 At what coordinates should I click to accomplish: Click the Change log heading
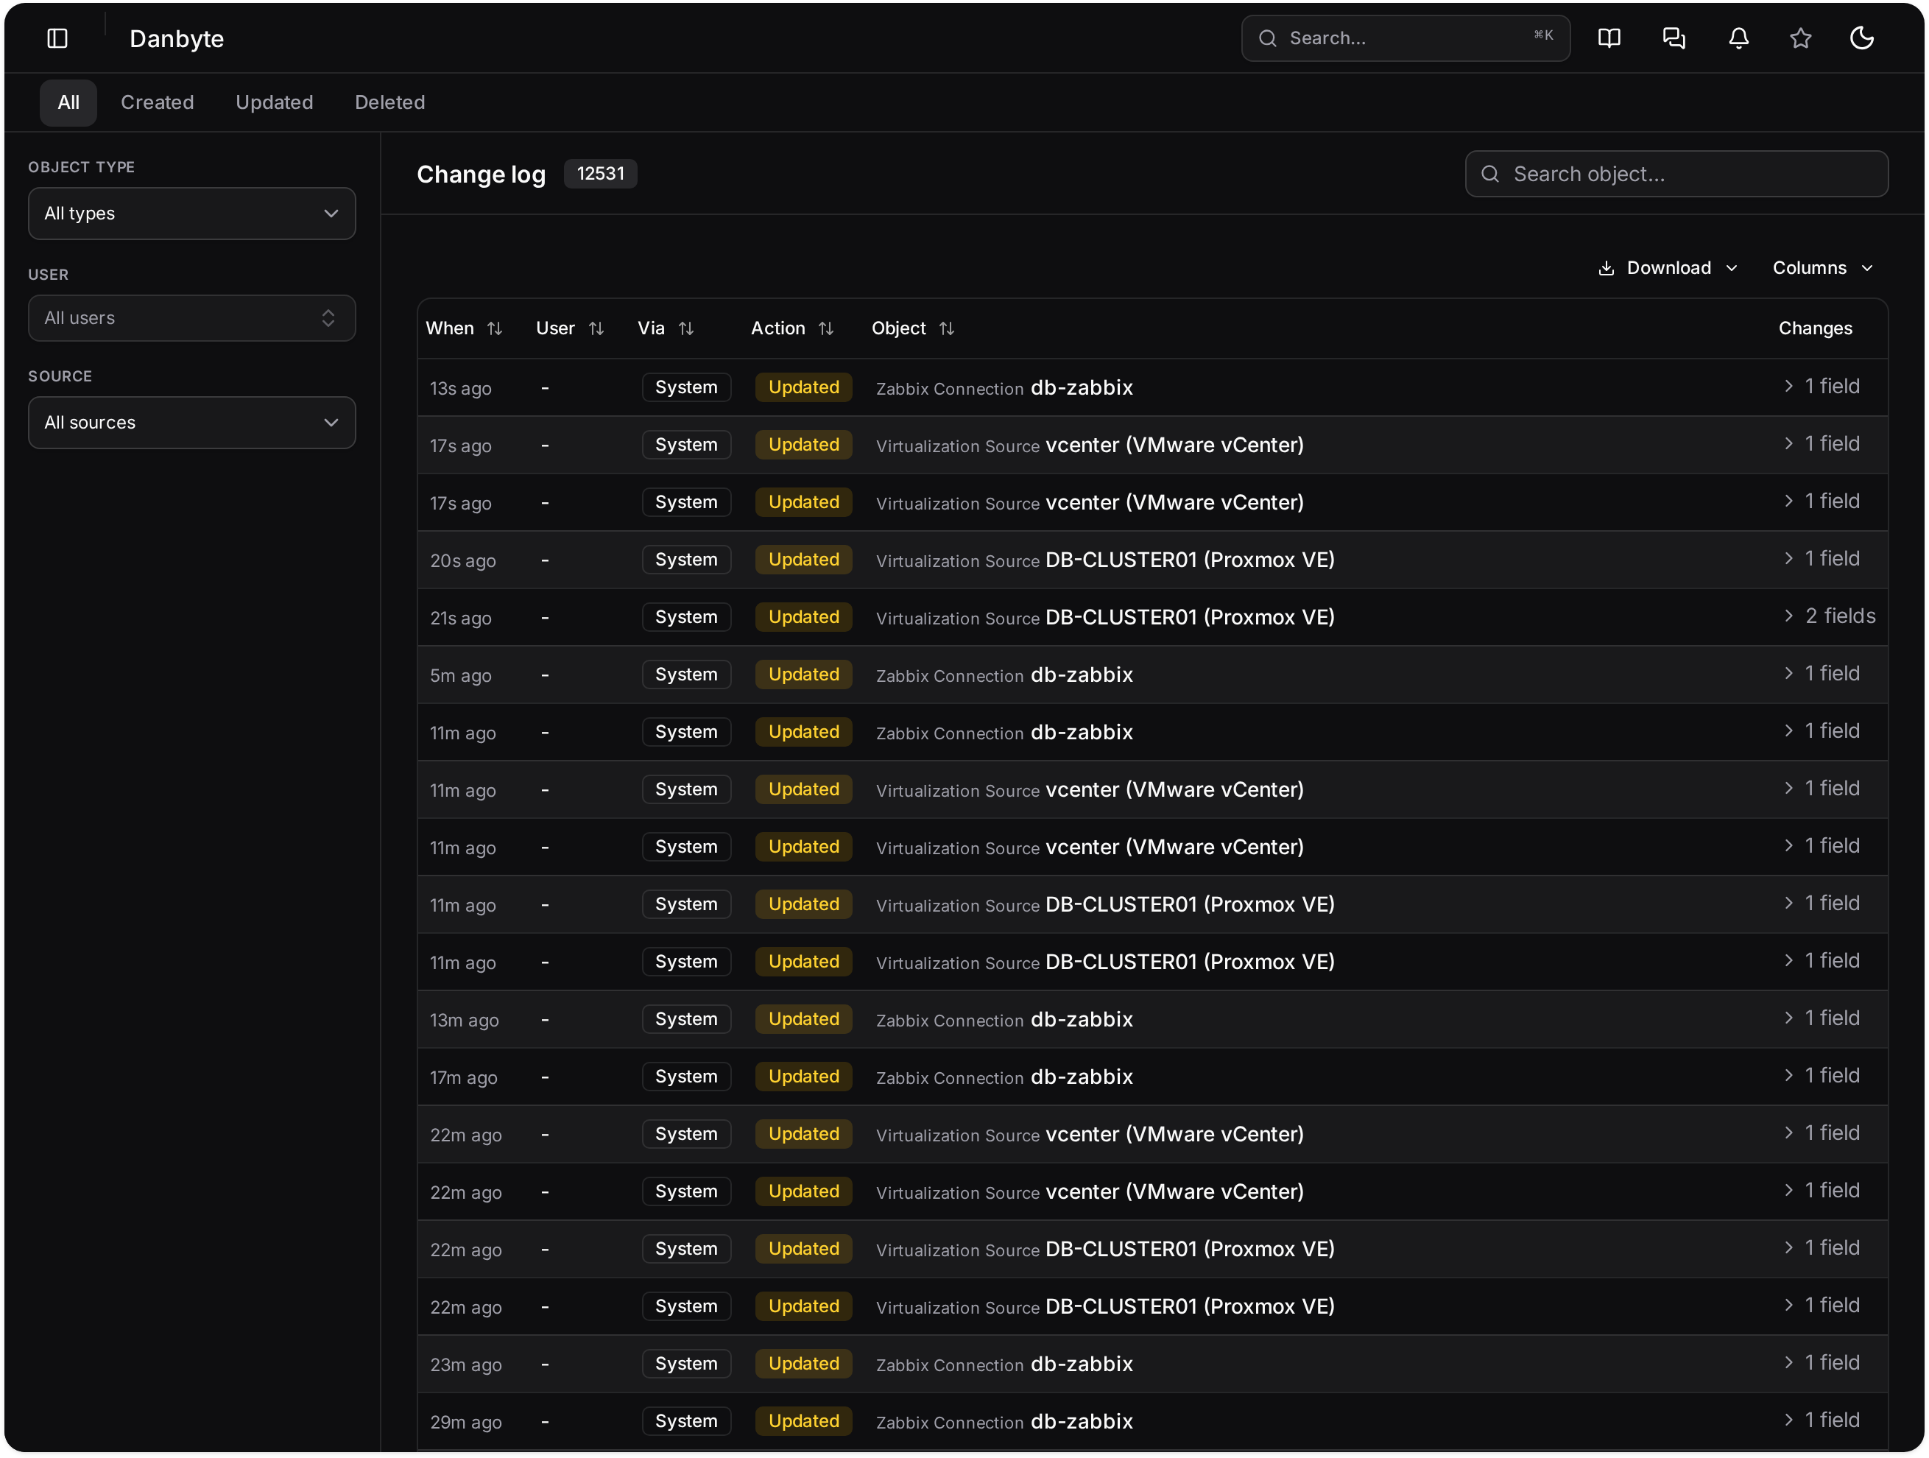pyautogui.click(x=481, y=175)
